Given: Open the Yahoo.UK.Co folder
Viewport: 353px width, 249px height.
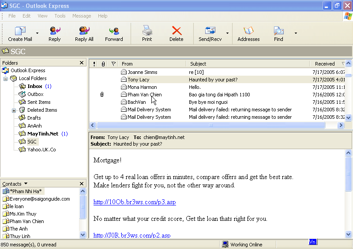Looking at the screenshot, I should coord(38,150).
